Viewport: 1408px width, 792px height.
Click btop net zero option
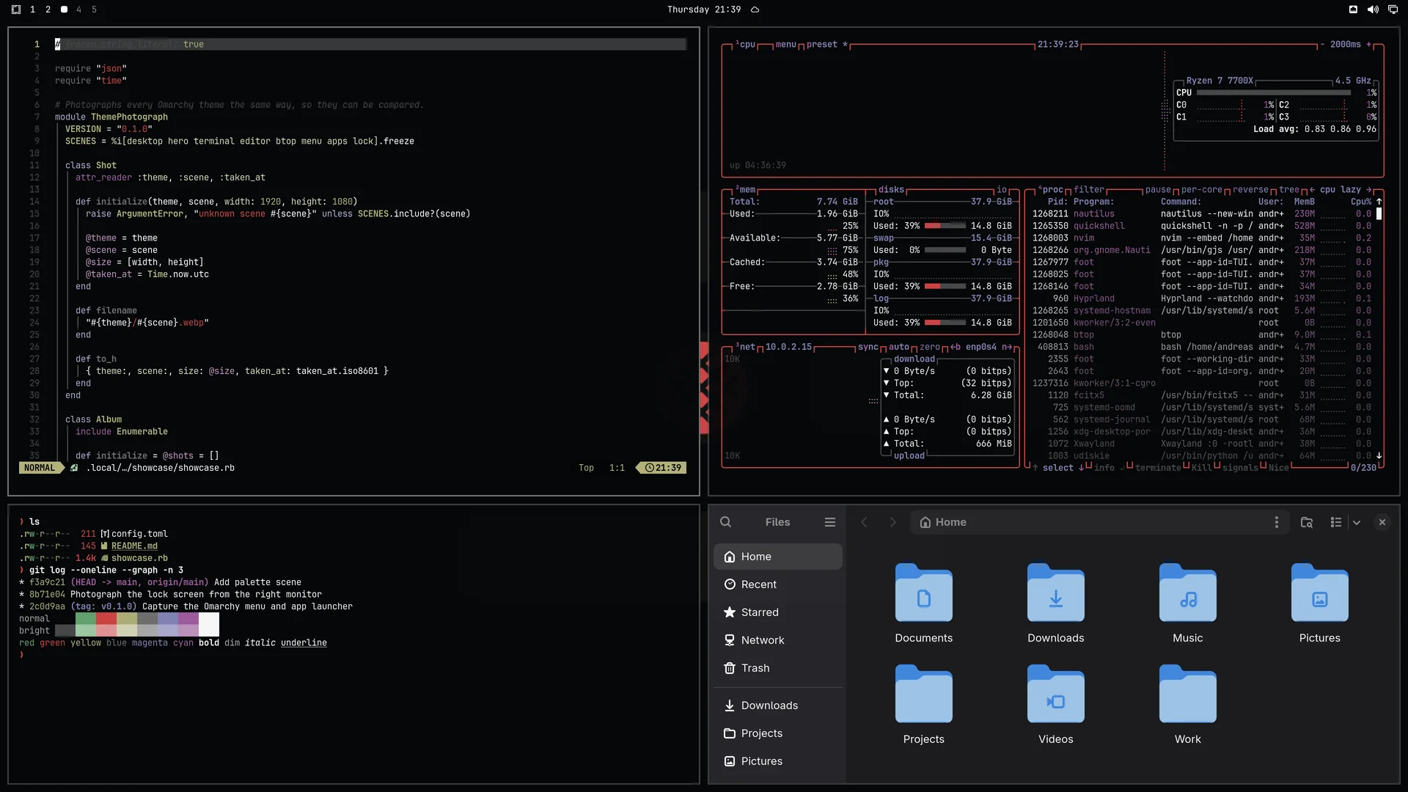930,348
